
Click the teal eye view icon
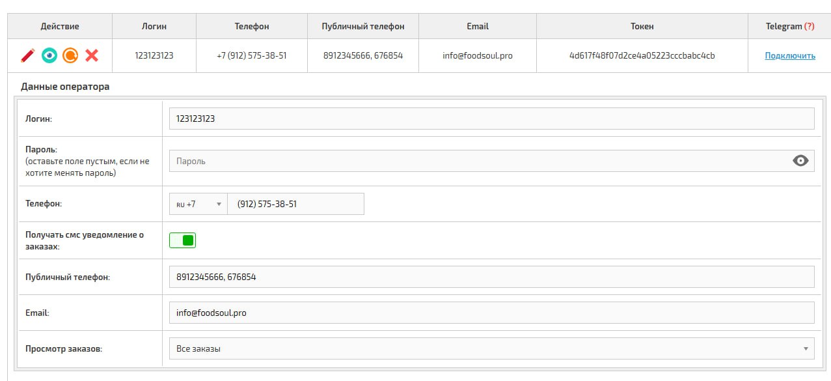[49, 55]
